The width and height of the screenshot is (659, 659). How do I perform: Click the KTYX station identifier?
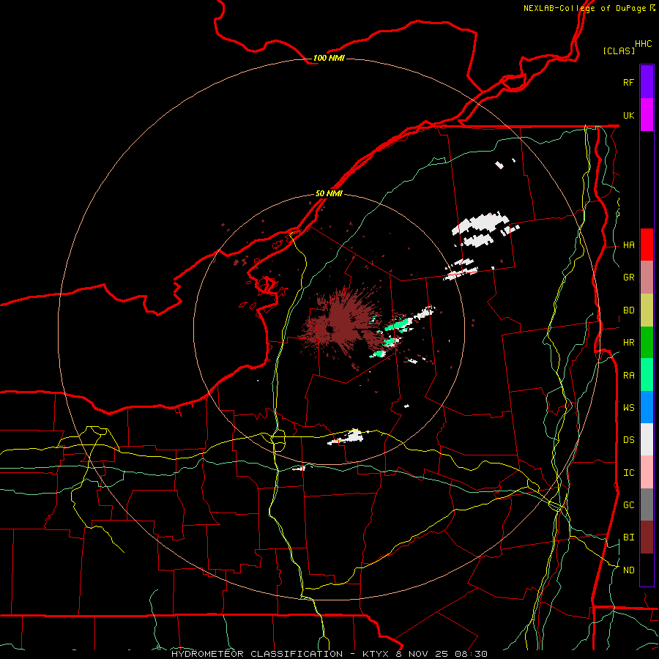click(x=376, y=654)
